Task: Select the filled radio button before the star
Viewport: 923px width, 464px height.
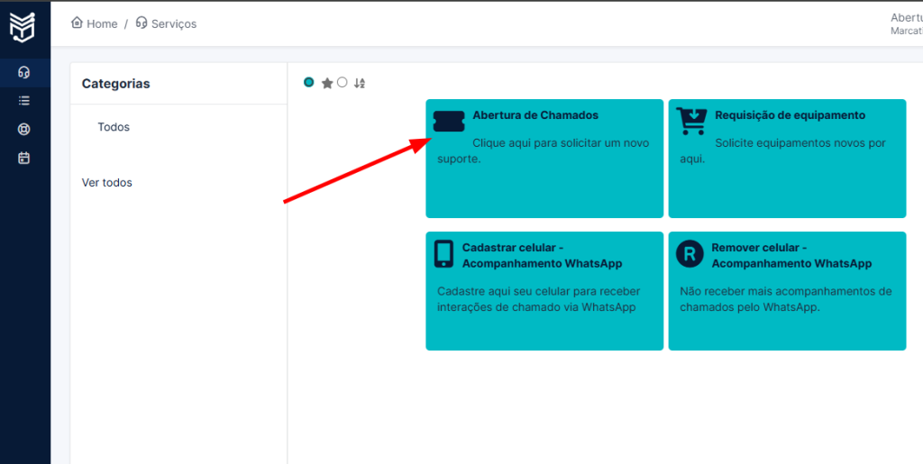Action: [x=309, y=82]
